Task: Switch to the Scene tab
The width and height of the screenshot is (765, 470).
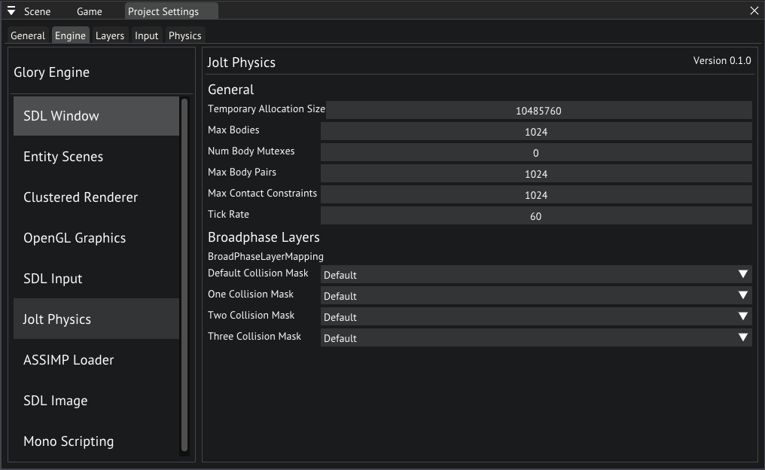Action: [37, 12]
